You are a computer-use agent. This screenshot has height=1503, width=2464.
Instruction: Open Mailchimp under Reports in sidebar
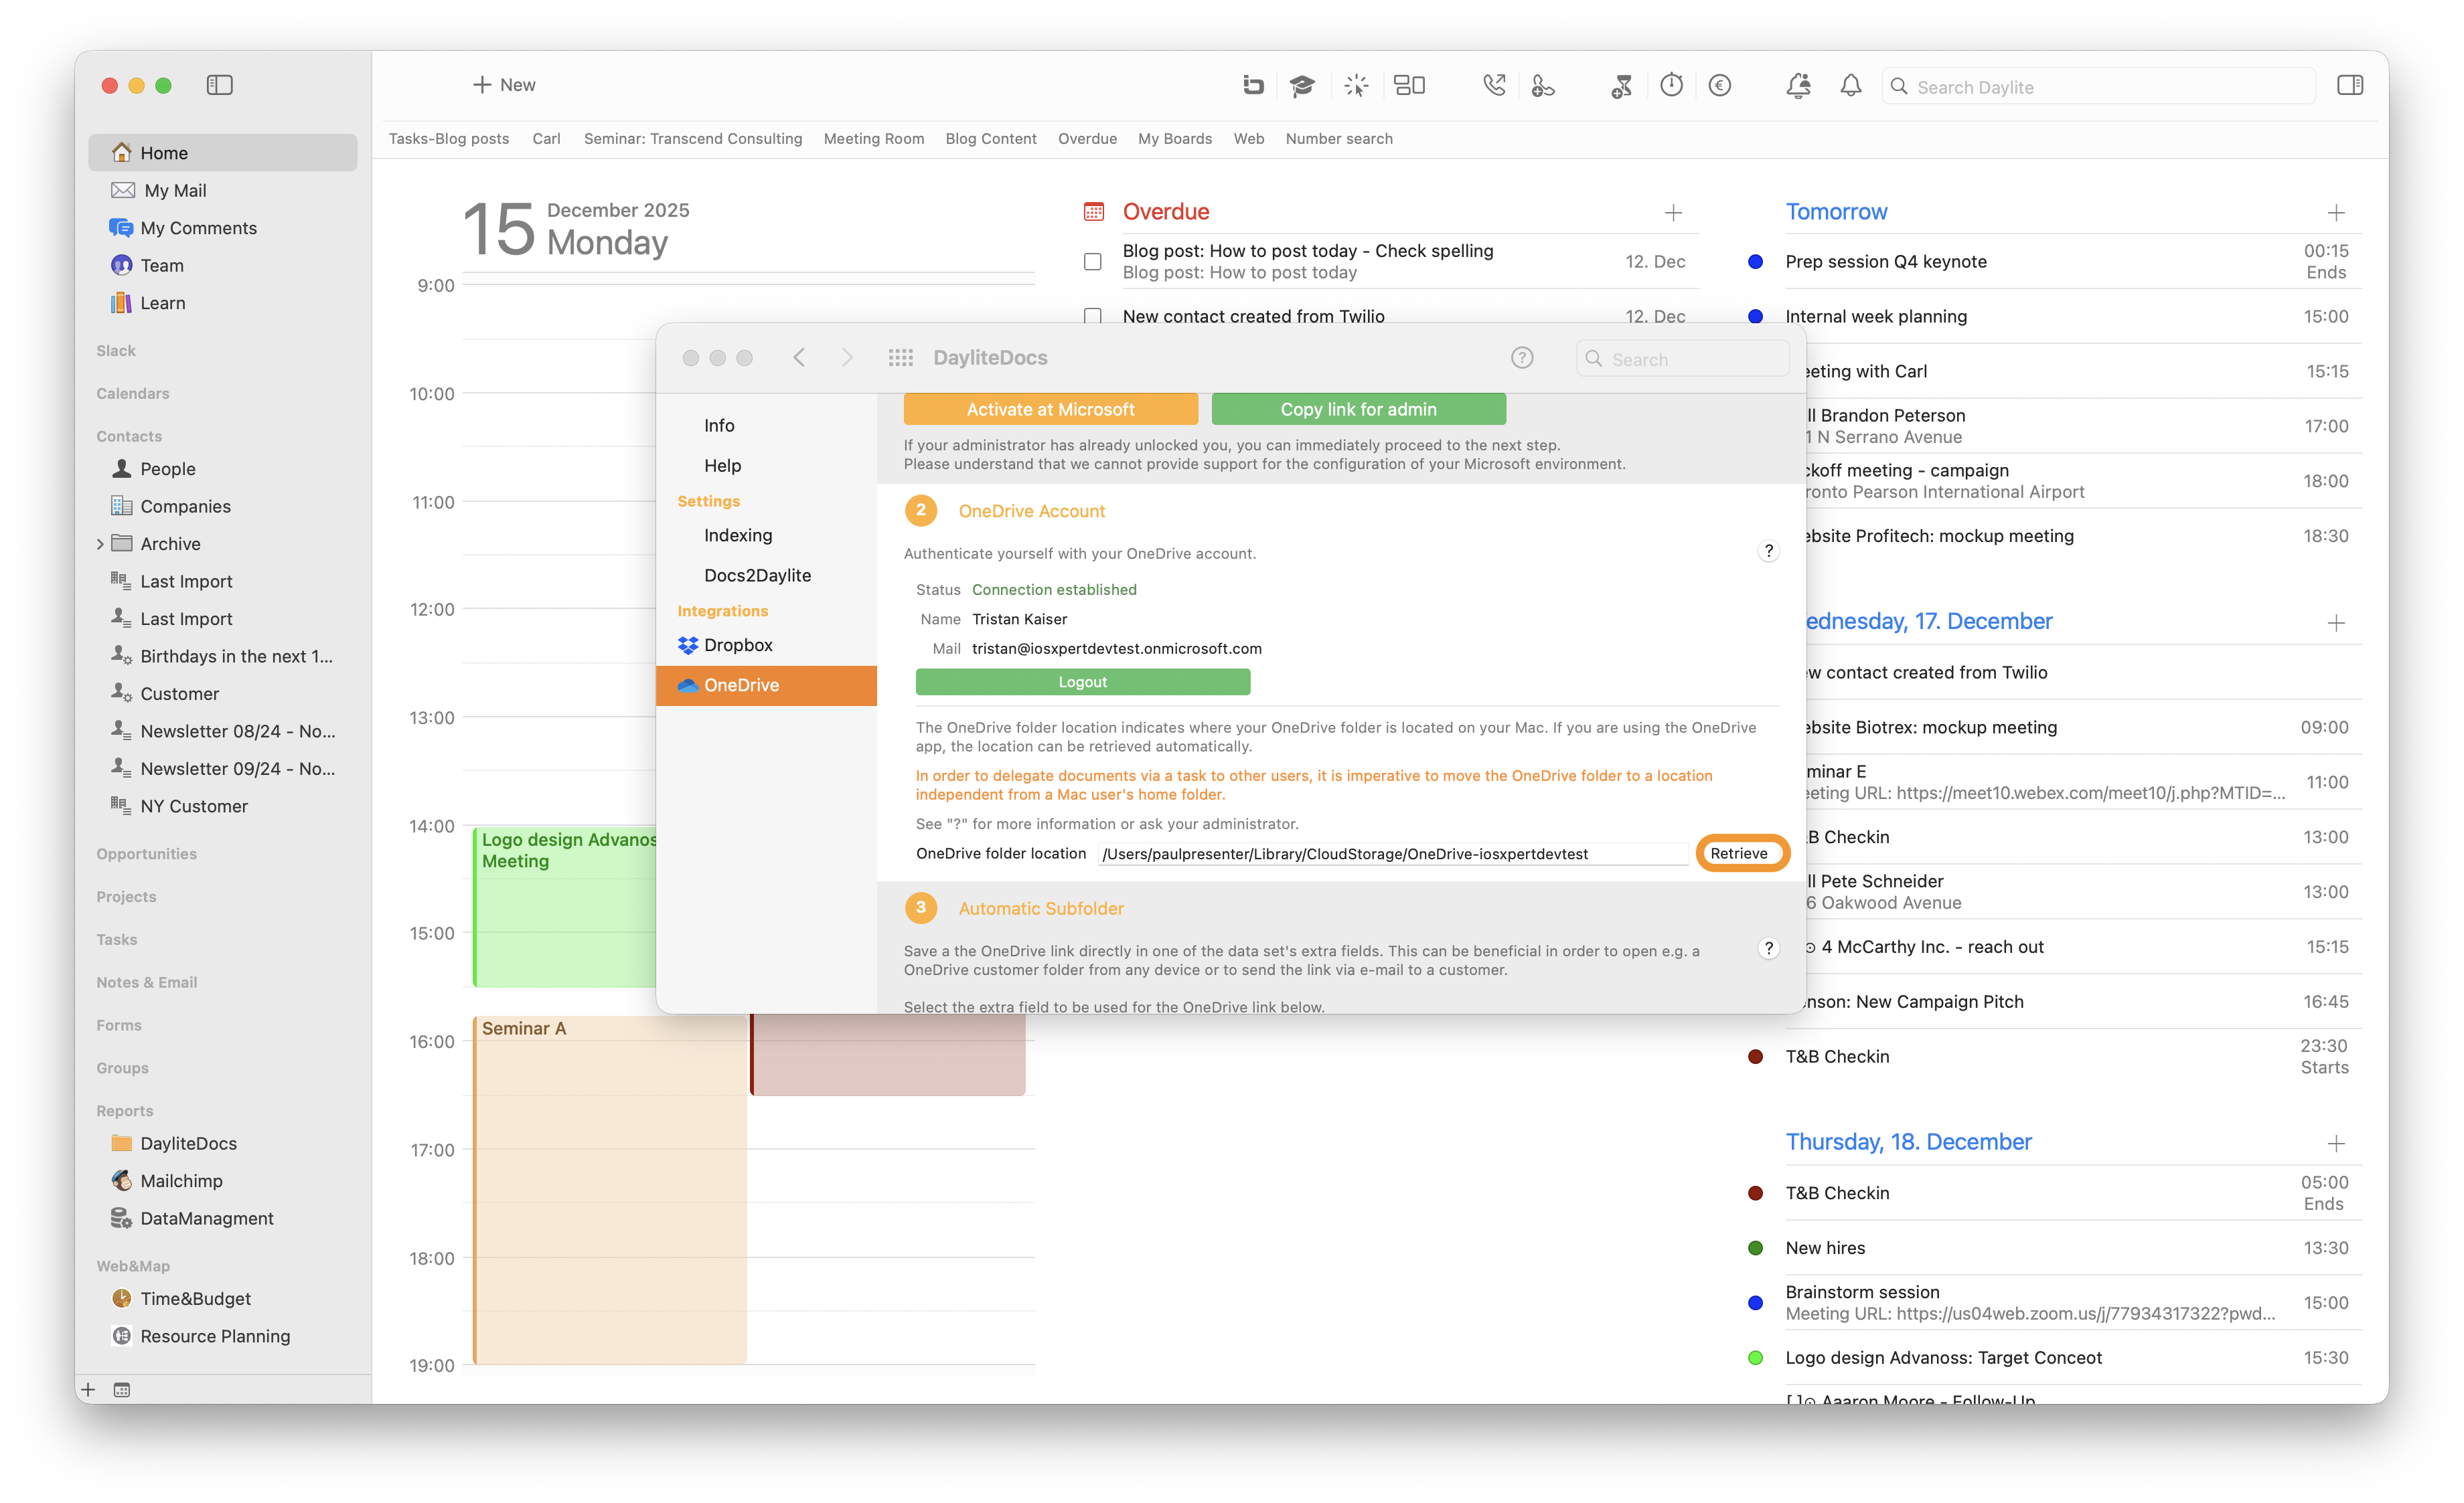click(x=223, y=1181)
